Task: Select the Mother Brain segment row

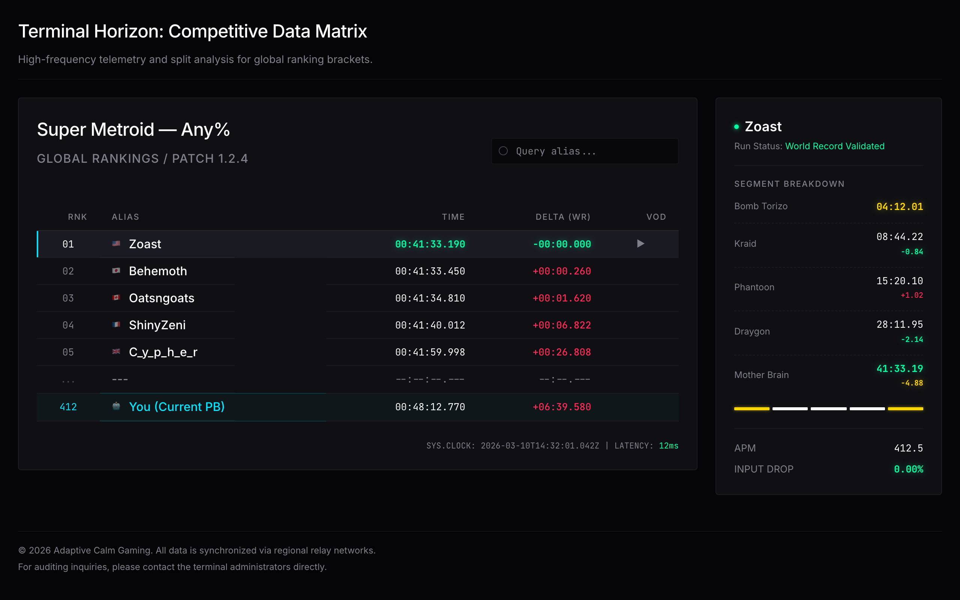Action: point(761,375)
